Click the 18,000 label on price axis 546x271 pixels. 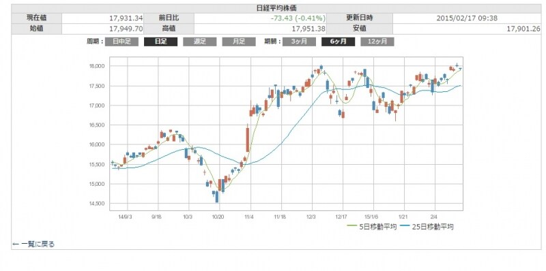pyautogui.click(x=99, y=66)
